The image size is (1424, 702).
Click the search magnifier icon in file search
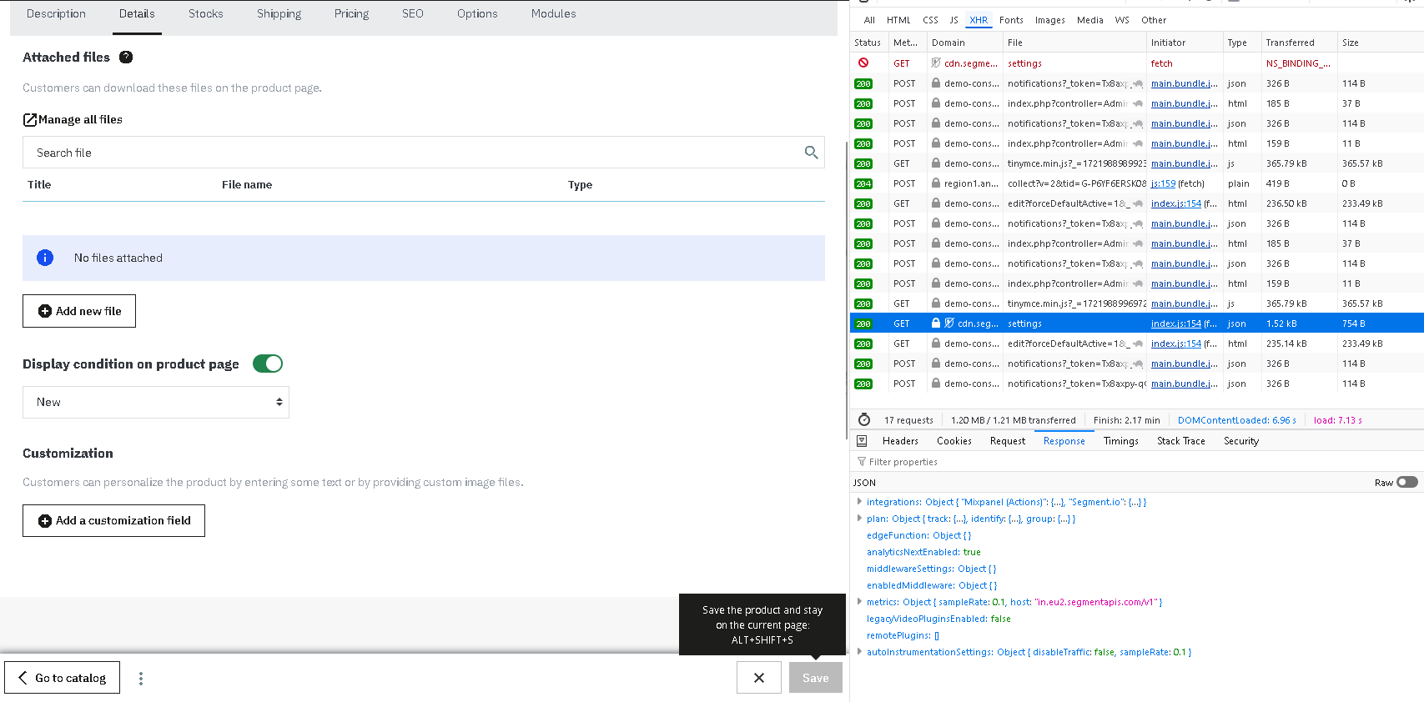click(811, 153)
